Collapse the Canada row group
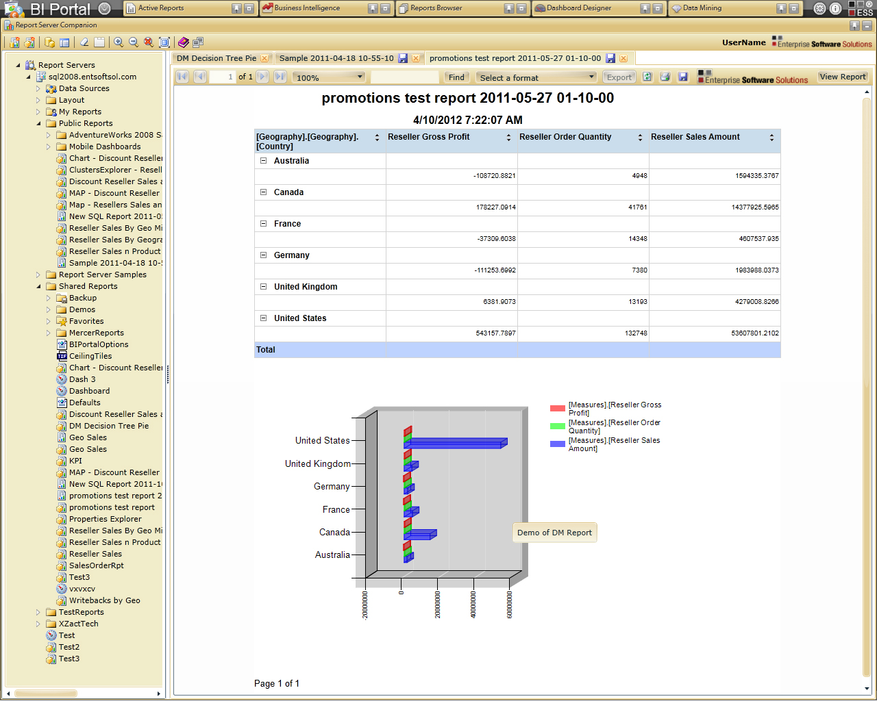This screenshot has width=877, height=701. 263,192
